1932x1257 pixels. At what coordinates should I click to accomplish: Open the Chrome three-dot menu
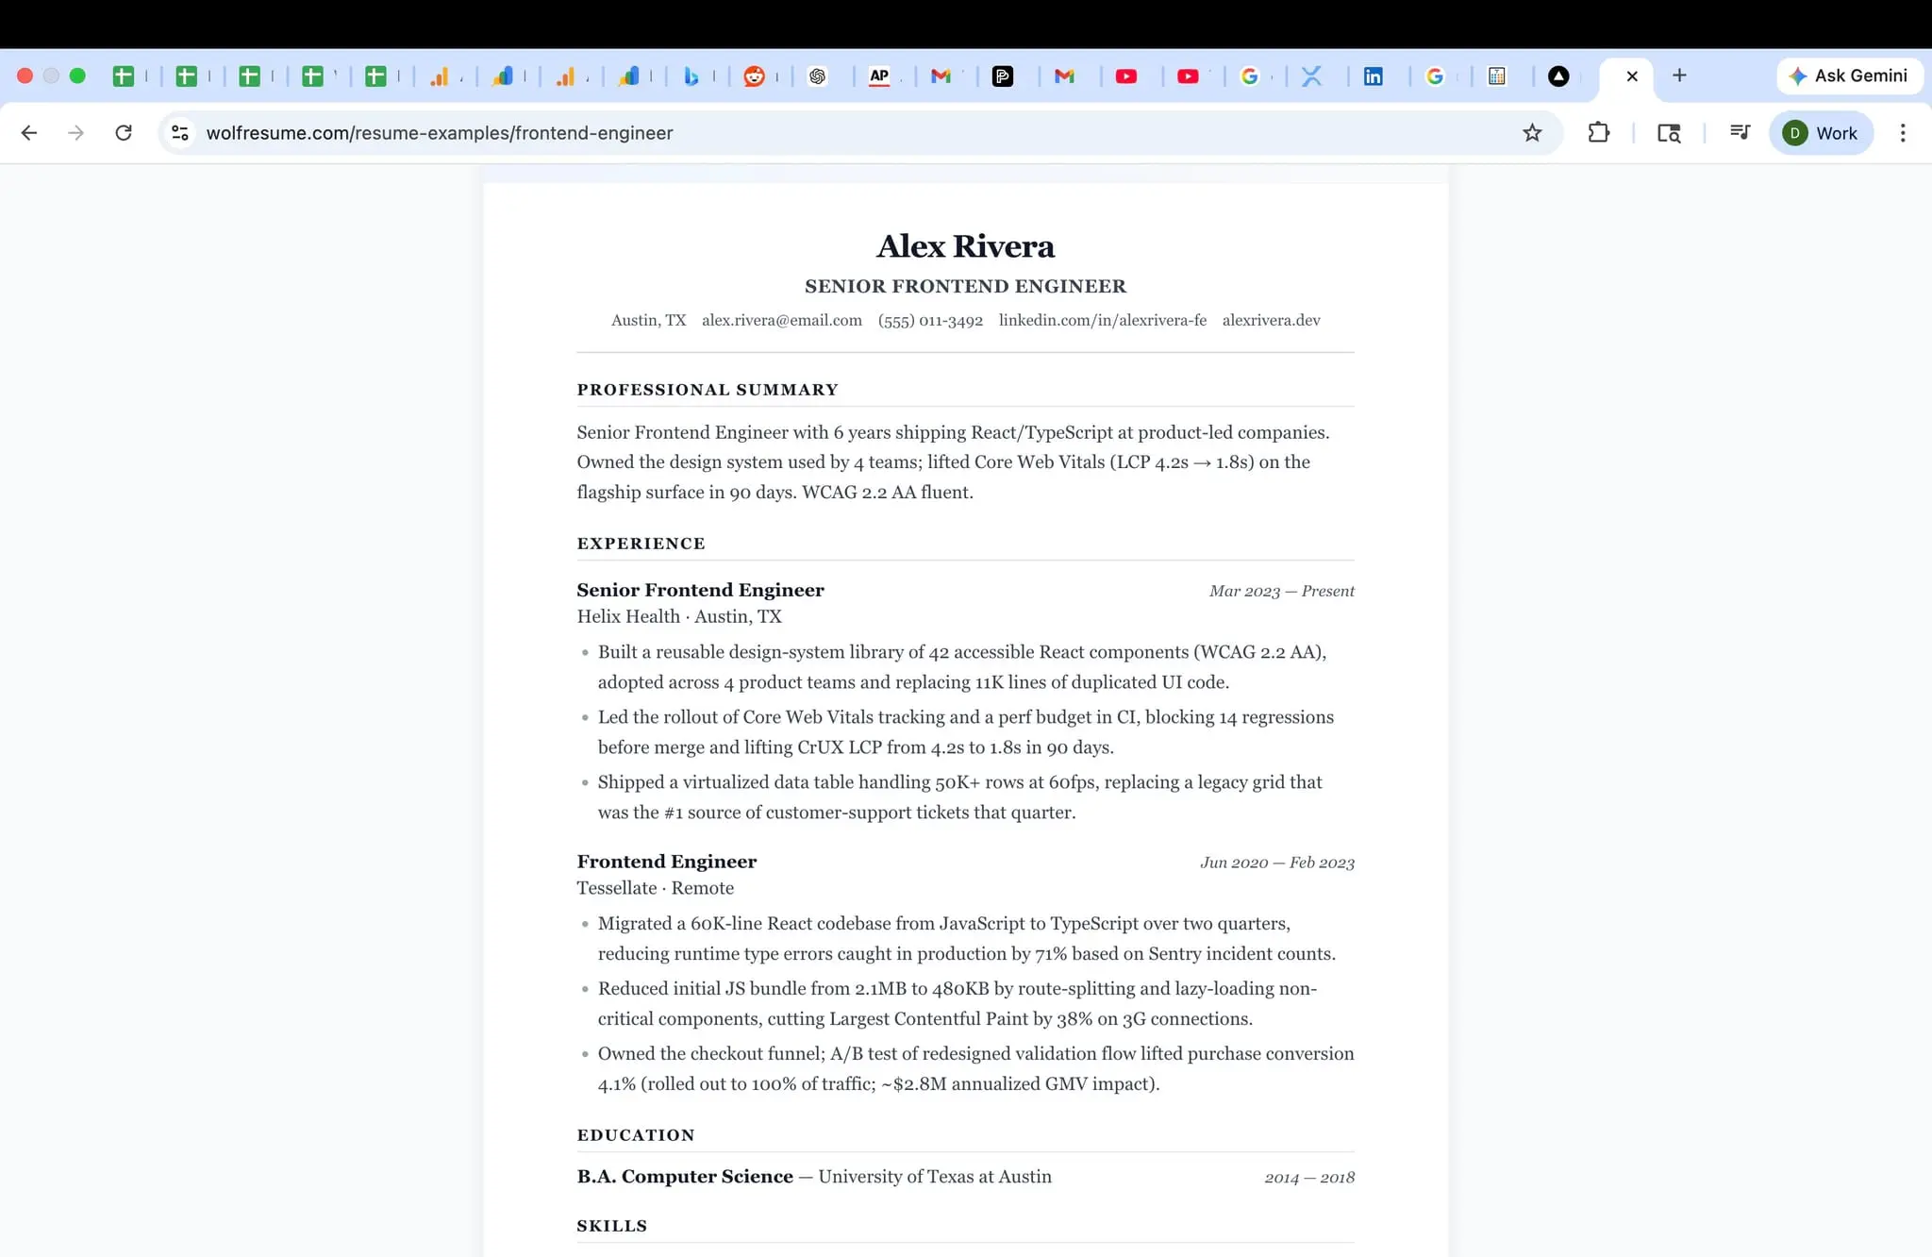[x=1903, y=133]
